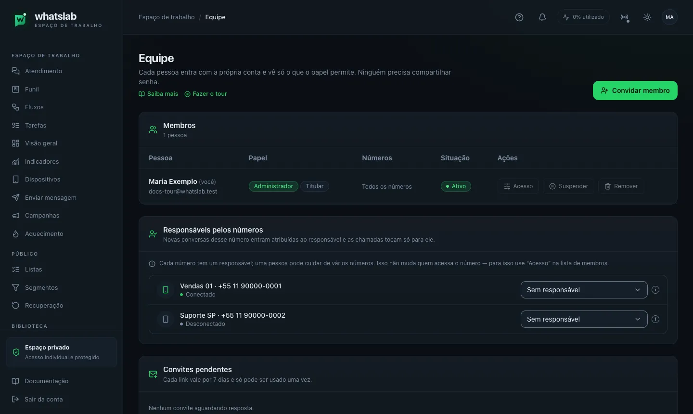Viewport: 693px width, 414px height.
Task: Open Listas under Público
Action: pyautogui.click(x=33, y=270)
